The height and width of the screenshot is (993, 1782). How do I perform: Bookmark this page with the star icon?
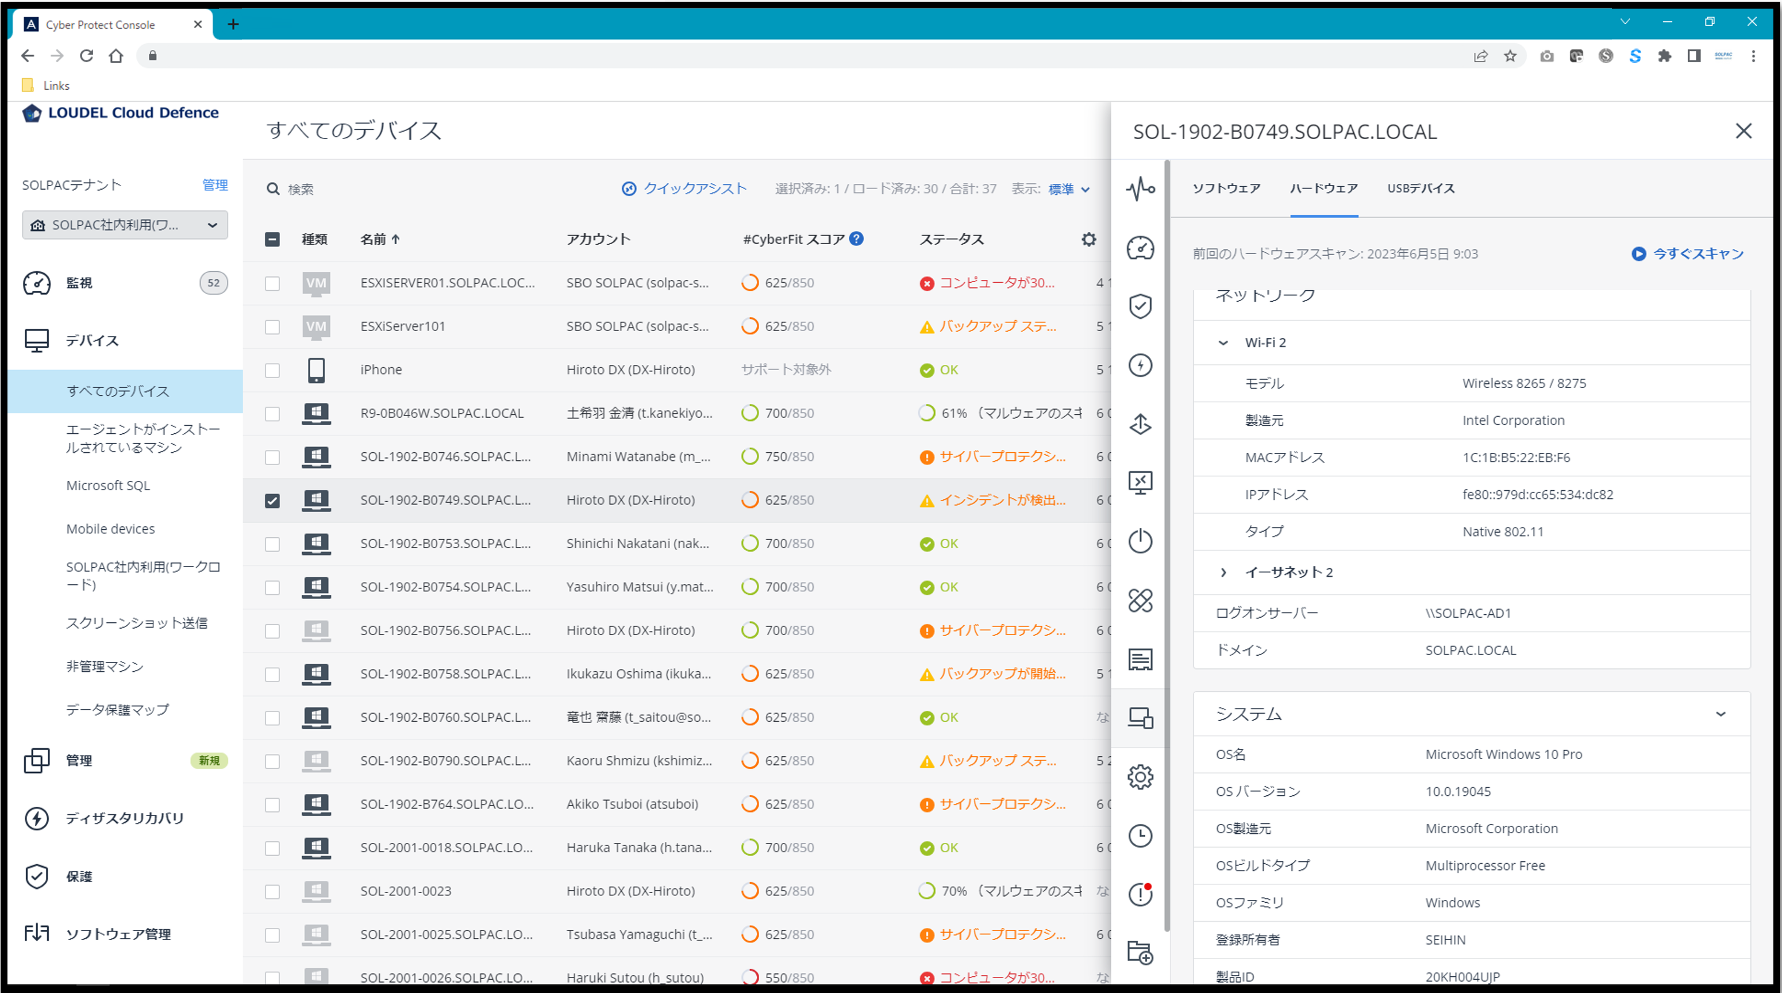[1510, 56]
